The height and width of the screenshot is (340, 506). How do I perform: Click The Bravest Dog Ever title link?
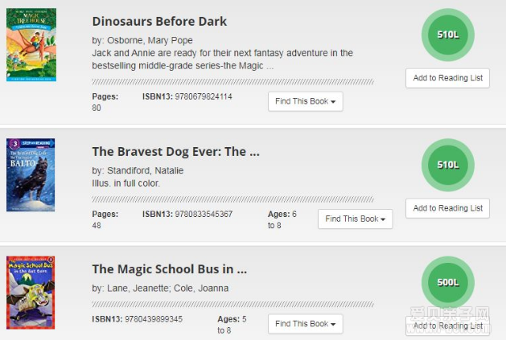pos(176,152)
